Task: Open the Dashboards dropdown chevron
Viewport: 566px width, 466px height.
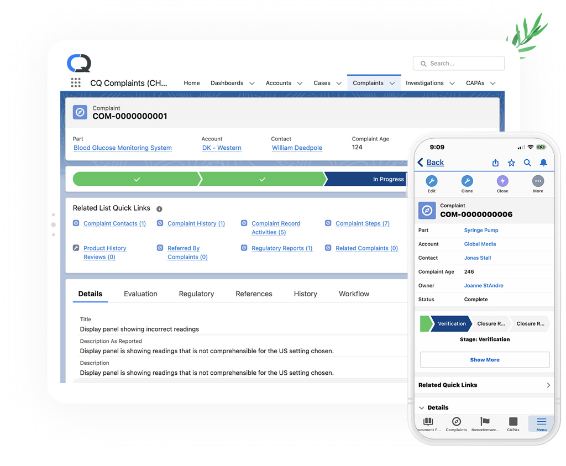Action: (252, 83)
